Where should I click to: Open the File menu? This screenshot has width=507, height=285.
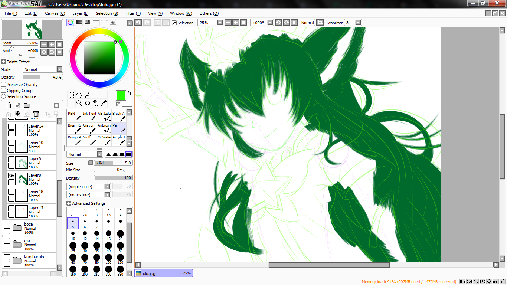point(11,13)
